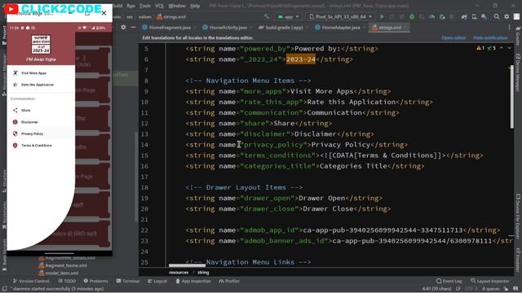Click the highlighted 2023-24 string value
Image resolution: width=522 pixels, height=293 pixels.
[301, 59]
